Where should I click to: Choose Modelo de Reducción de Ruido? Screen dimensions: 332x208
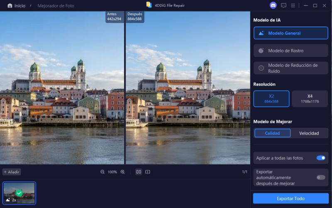pos(290,68)
